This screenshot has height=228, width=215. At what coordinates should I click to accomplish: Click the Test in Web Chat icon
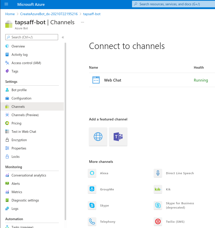pyautogui.click(x=7, y=132)
